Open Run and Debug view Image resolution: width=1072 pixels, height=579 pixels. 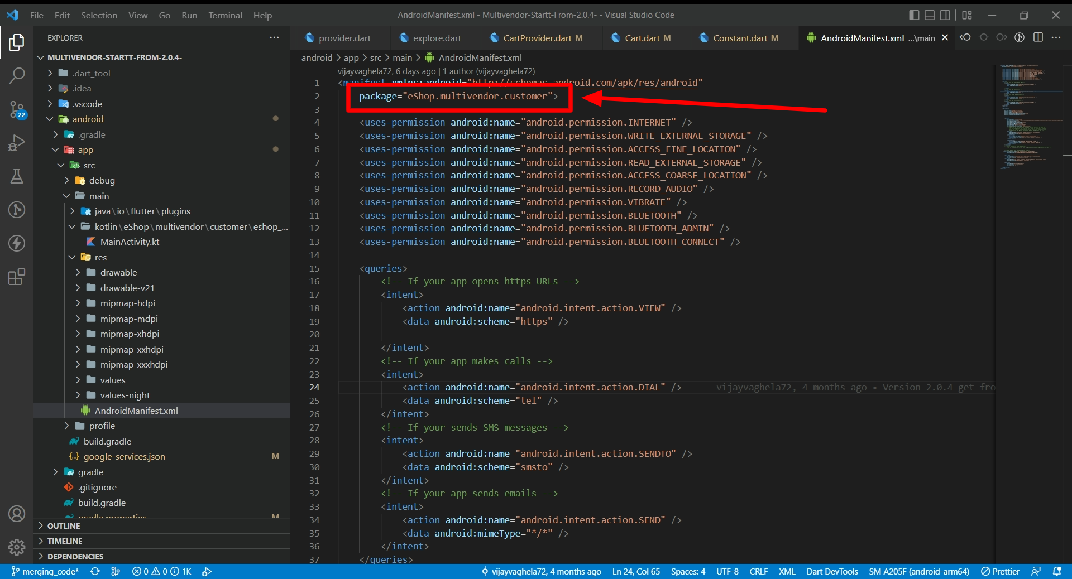17,143
